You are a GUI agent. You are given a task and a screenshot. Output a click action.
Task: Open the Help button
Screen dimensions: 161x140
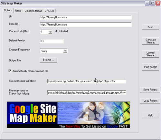(150, 116)
